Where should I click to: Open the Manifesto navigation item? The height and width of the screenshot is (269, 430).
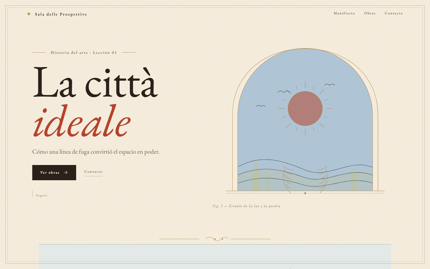click(344, 13)
